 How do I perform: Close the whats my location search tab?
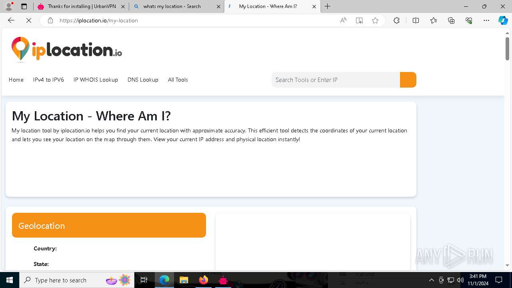pos(218,6)
